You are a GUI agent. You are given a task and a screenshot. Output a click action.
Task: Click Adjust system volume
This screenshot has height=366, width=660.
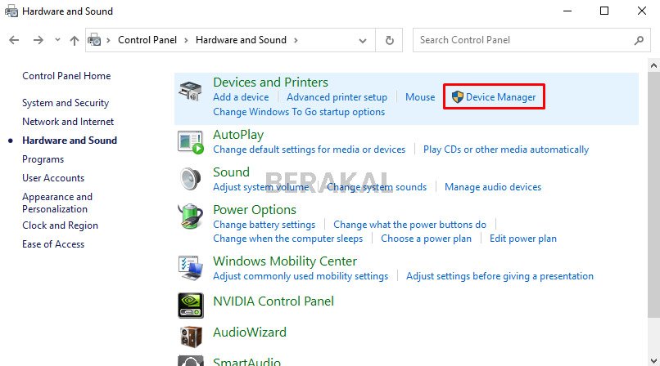tap(260, 187)
